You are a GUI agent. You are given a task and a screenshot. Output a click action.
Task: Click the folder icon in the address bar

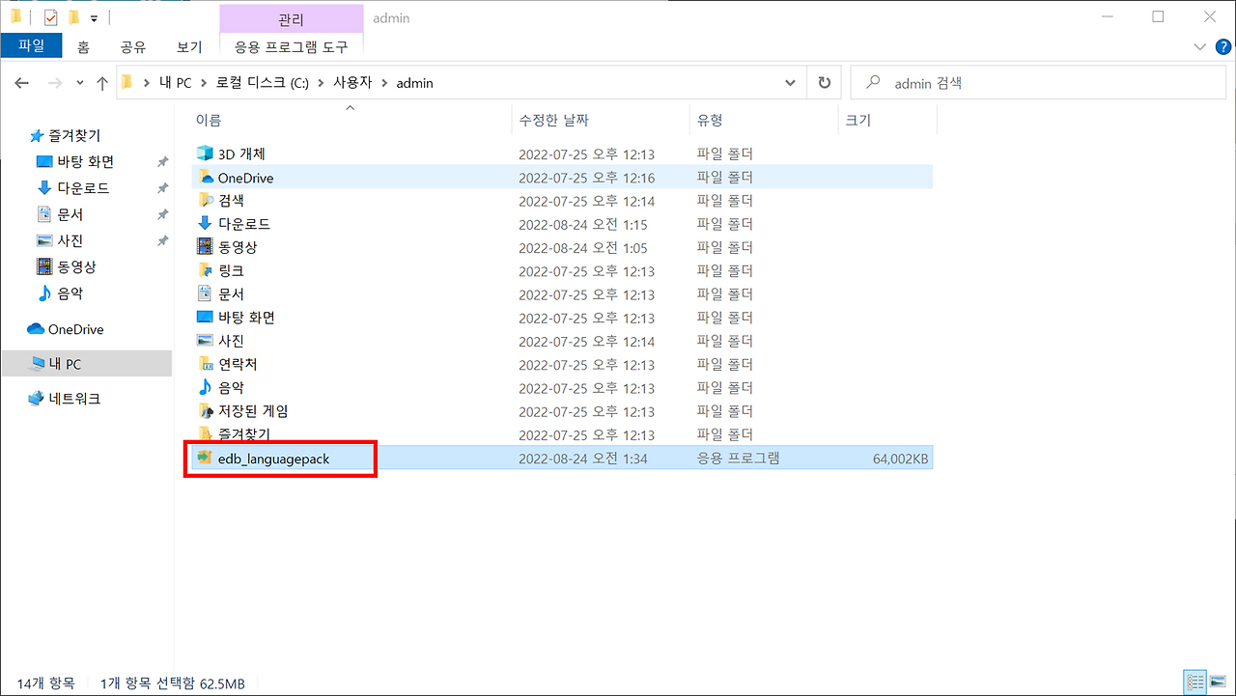pos(126,82)
